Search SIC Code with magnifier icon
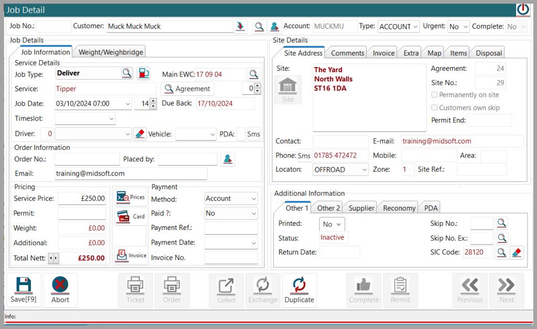The image size is (537, 329). pos(502,253)
